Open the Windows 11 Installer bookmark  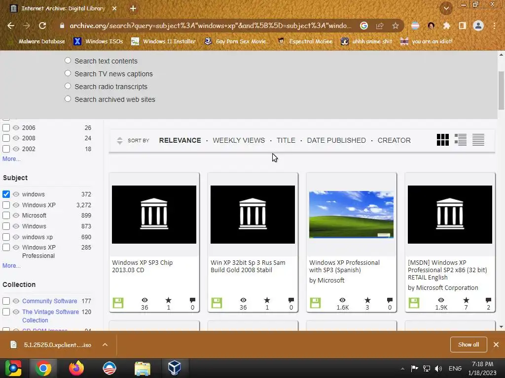coord(164,41)
